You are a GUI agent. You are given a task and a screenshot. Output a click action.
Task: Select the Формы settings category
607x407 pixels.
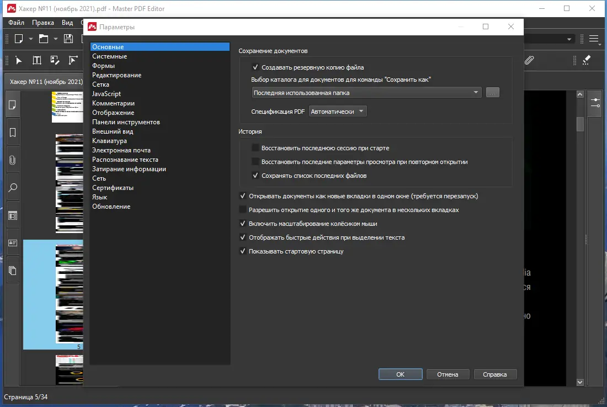pos(160,66)
